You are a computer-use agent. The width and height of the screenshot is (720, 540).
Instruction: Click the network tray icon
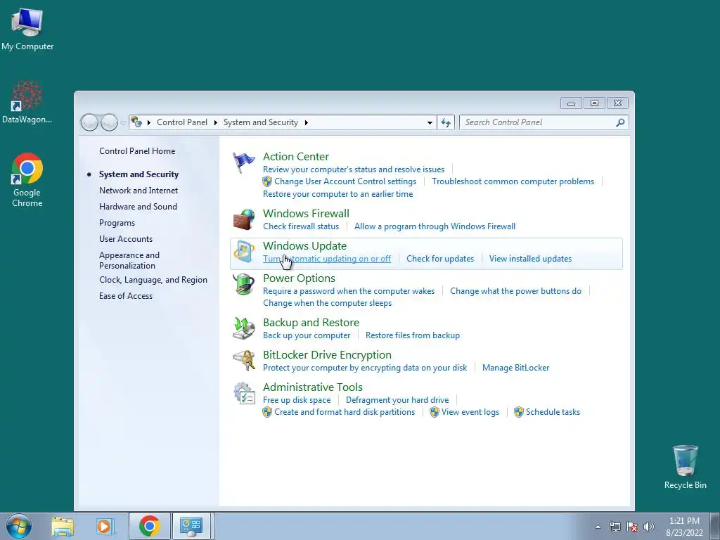tap(615, 527)
